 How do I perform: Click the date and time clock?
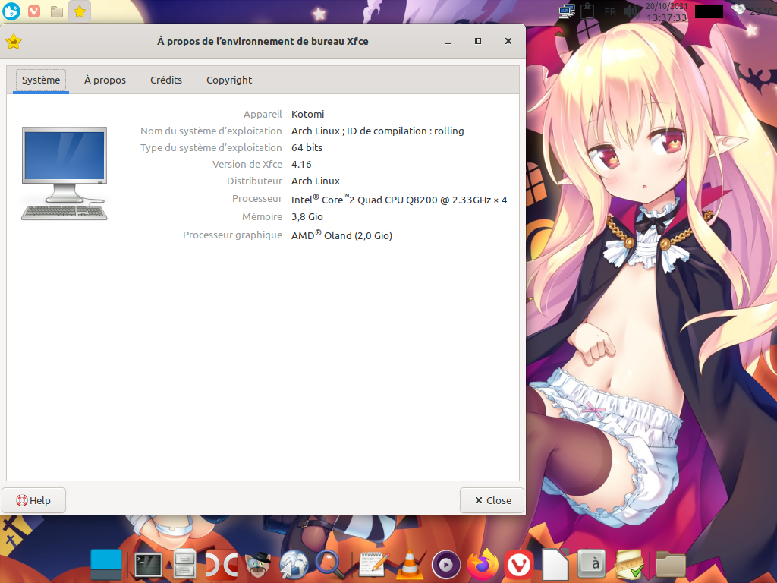coord(666,12)
